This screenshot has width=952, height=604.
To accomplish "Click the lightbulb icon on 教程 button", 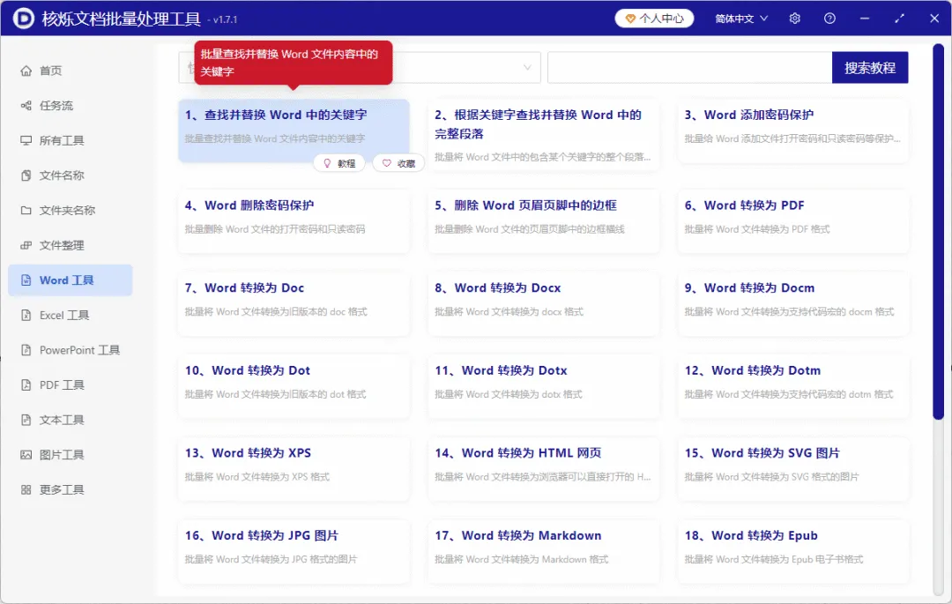I will [x=327, y=163].
